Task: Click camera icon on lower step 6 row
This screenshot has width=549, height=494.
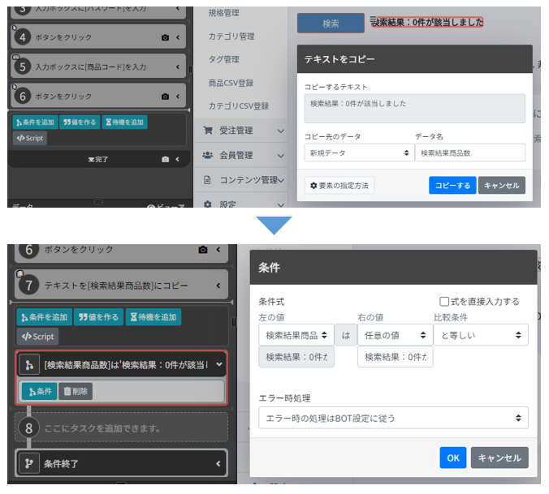Action: pyautogui.click(x=203, y=250)
